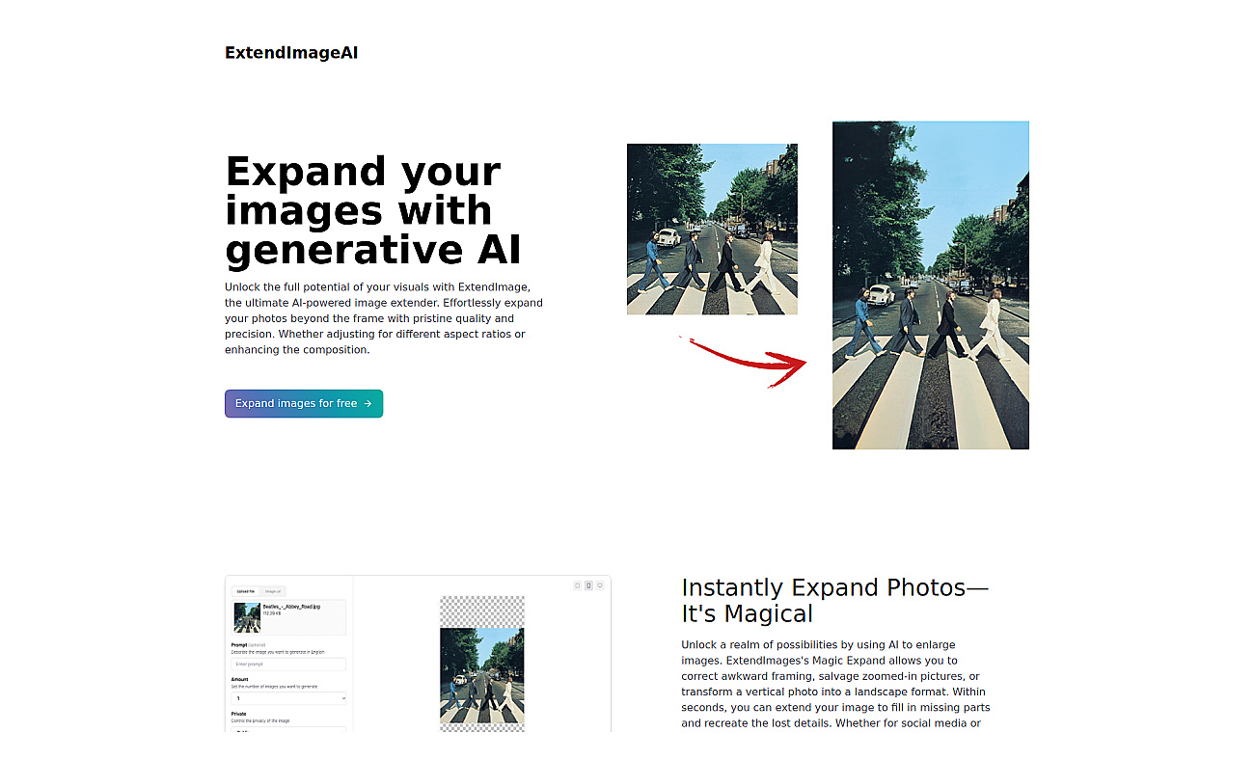Click the canvas preview with checkered padding
Viewport: 1254px width, 760px height.
point(482,664)
